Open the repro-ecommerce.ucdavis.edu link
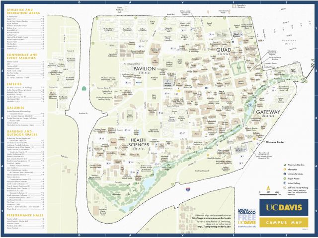Image resolution: width=318 pixels, height=238 pixels. (211, 218)
